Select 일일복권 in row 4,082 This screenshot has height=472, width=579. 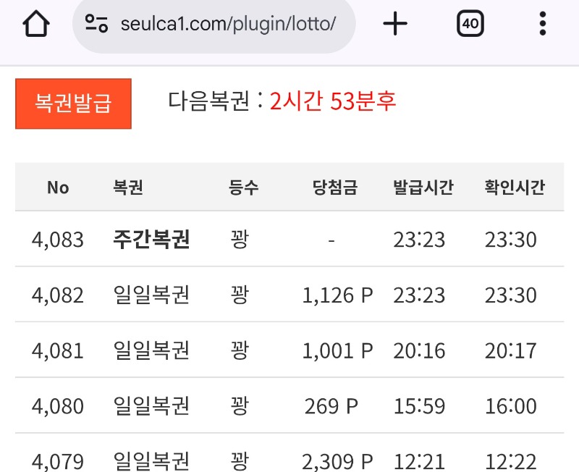point(151,295)
